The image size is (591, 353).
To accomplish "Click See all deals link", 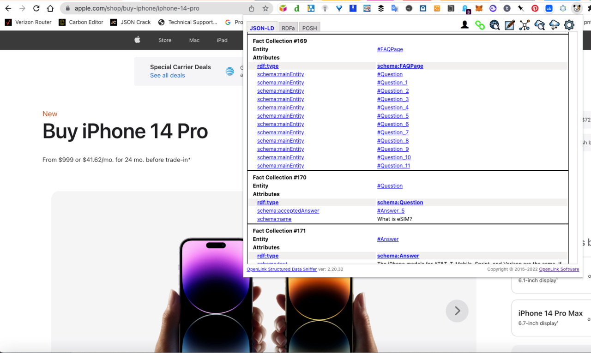I will tap(168, 75).
